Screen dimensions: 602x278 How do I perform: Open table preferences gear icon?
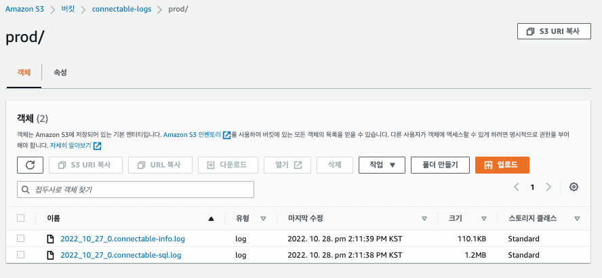pyautogui.click(x=574, y=187)
